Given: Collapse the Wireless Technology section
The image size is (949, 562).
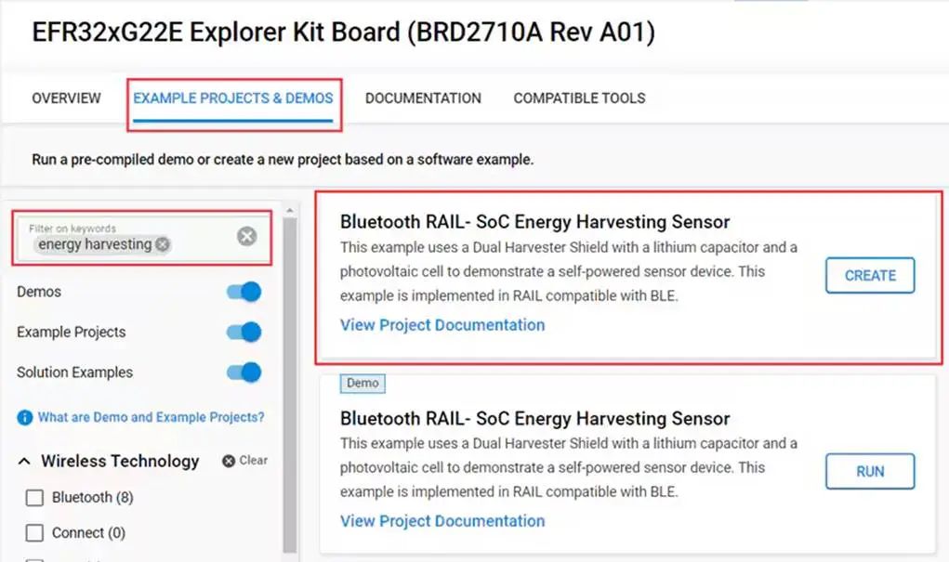Looking at the screenshot, I should coord(26,461).
